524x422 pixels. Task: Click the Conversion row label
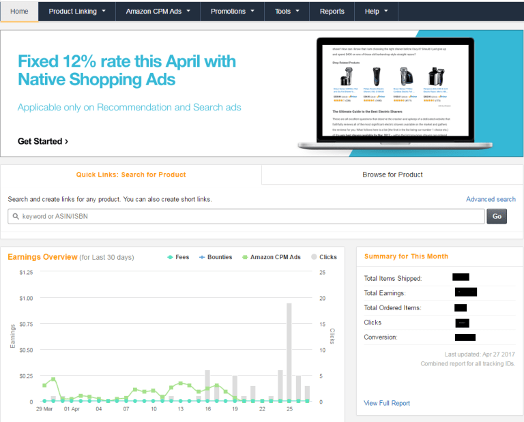click(x=381, y=337)
